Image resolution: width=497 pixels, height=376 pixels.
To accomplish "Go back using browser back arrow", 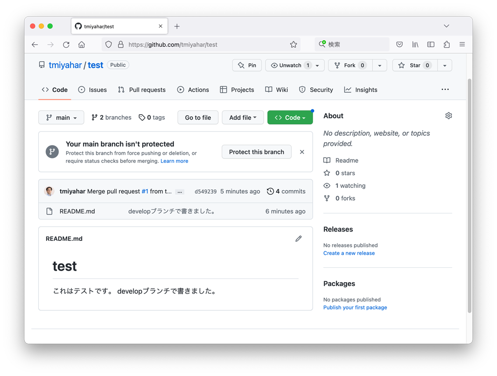I will click(x=35, y=45).
